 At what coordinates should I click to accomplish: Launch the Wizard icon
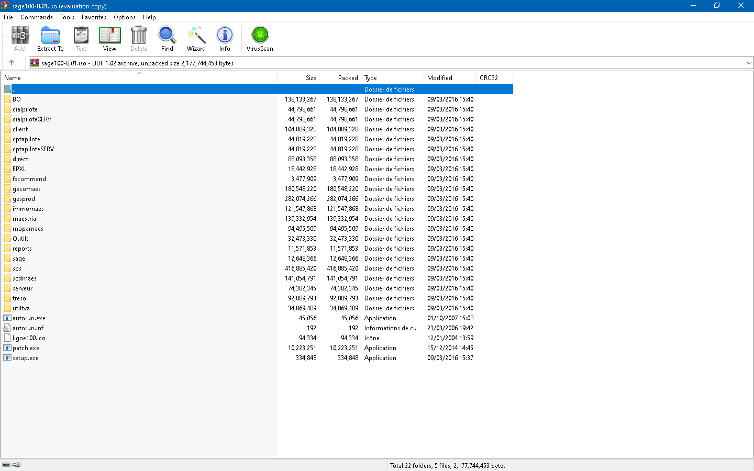pos(196,37)
